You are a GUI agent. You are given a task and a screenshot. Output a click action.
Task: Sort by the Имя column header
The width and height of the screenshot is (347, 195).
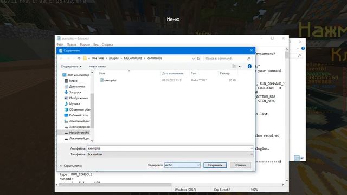(x=102, y=73)
